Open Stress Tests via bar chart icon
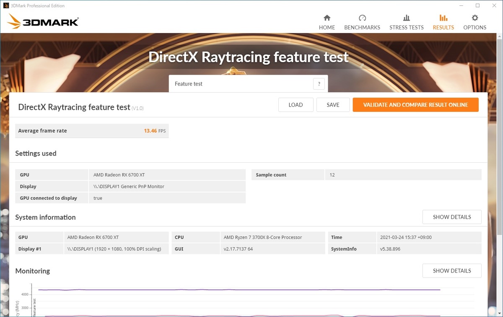The image size is (503, 317). (407, 18)
